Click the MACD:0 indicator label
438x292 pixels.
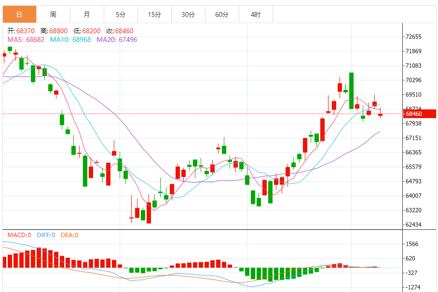click(x=19, y=235)
